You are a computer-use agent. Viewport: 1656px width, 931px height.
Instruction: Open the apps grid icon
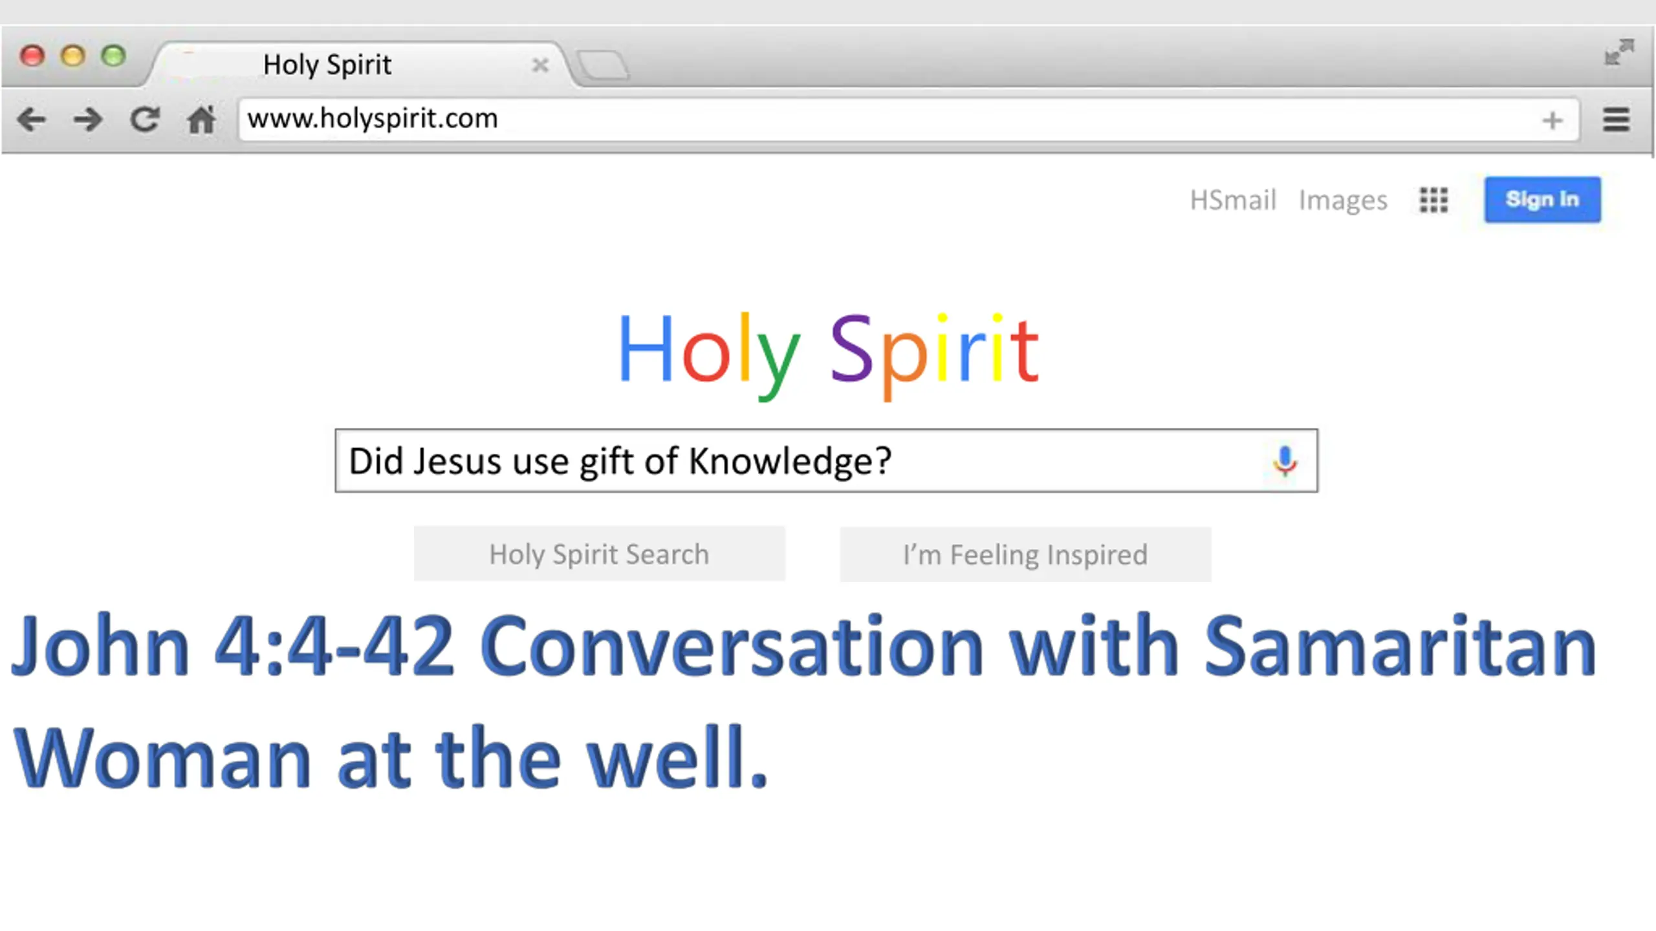pyautogui.click(x=1433, y=200)
